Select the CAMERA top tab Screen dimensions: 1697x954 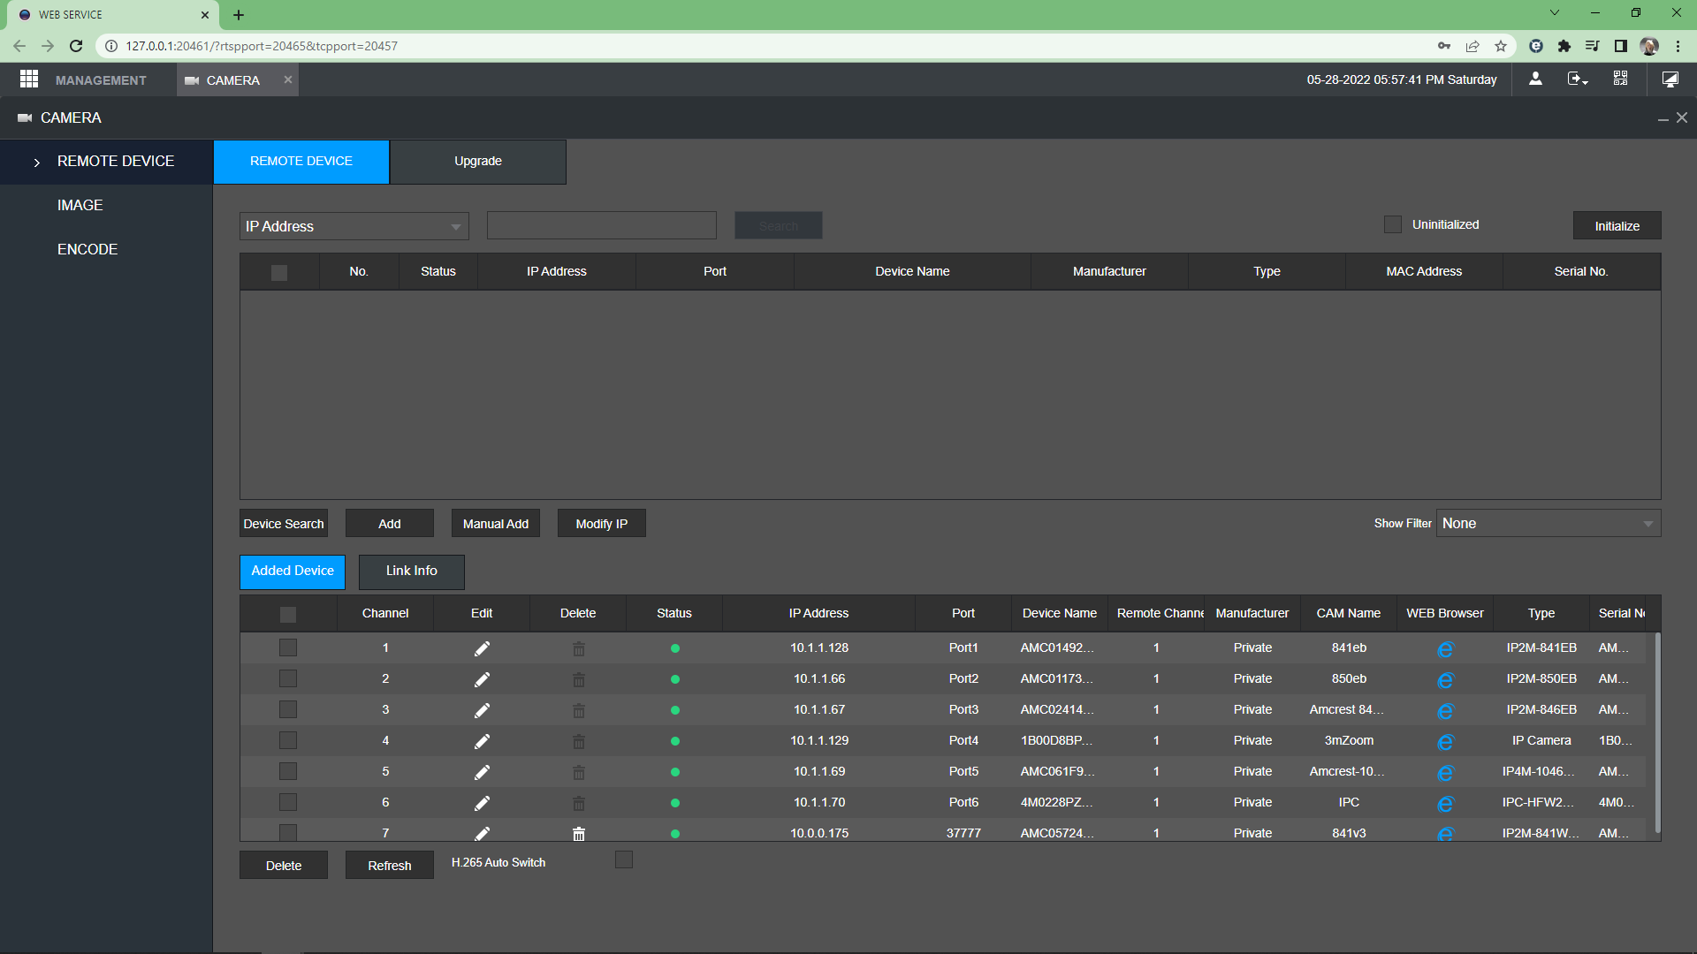coord(233,79)
